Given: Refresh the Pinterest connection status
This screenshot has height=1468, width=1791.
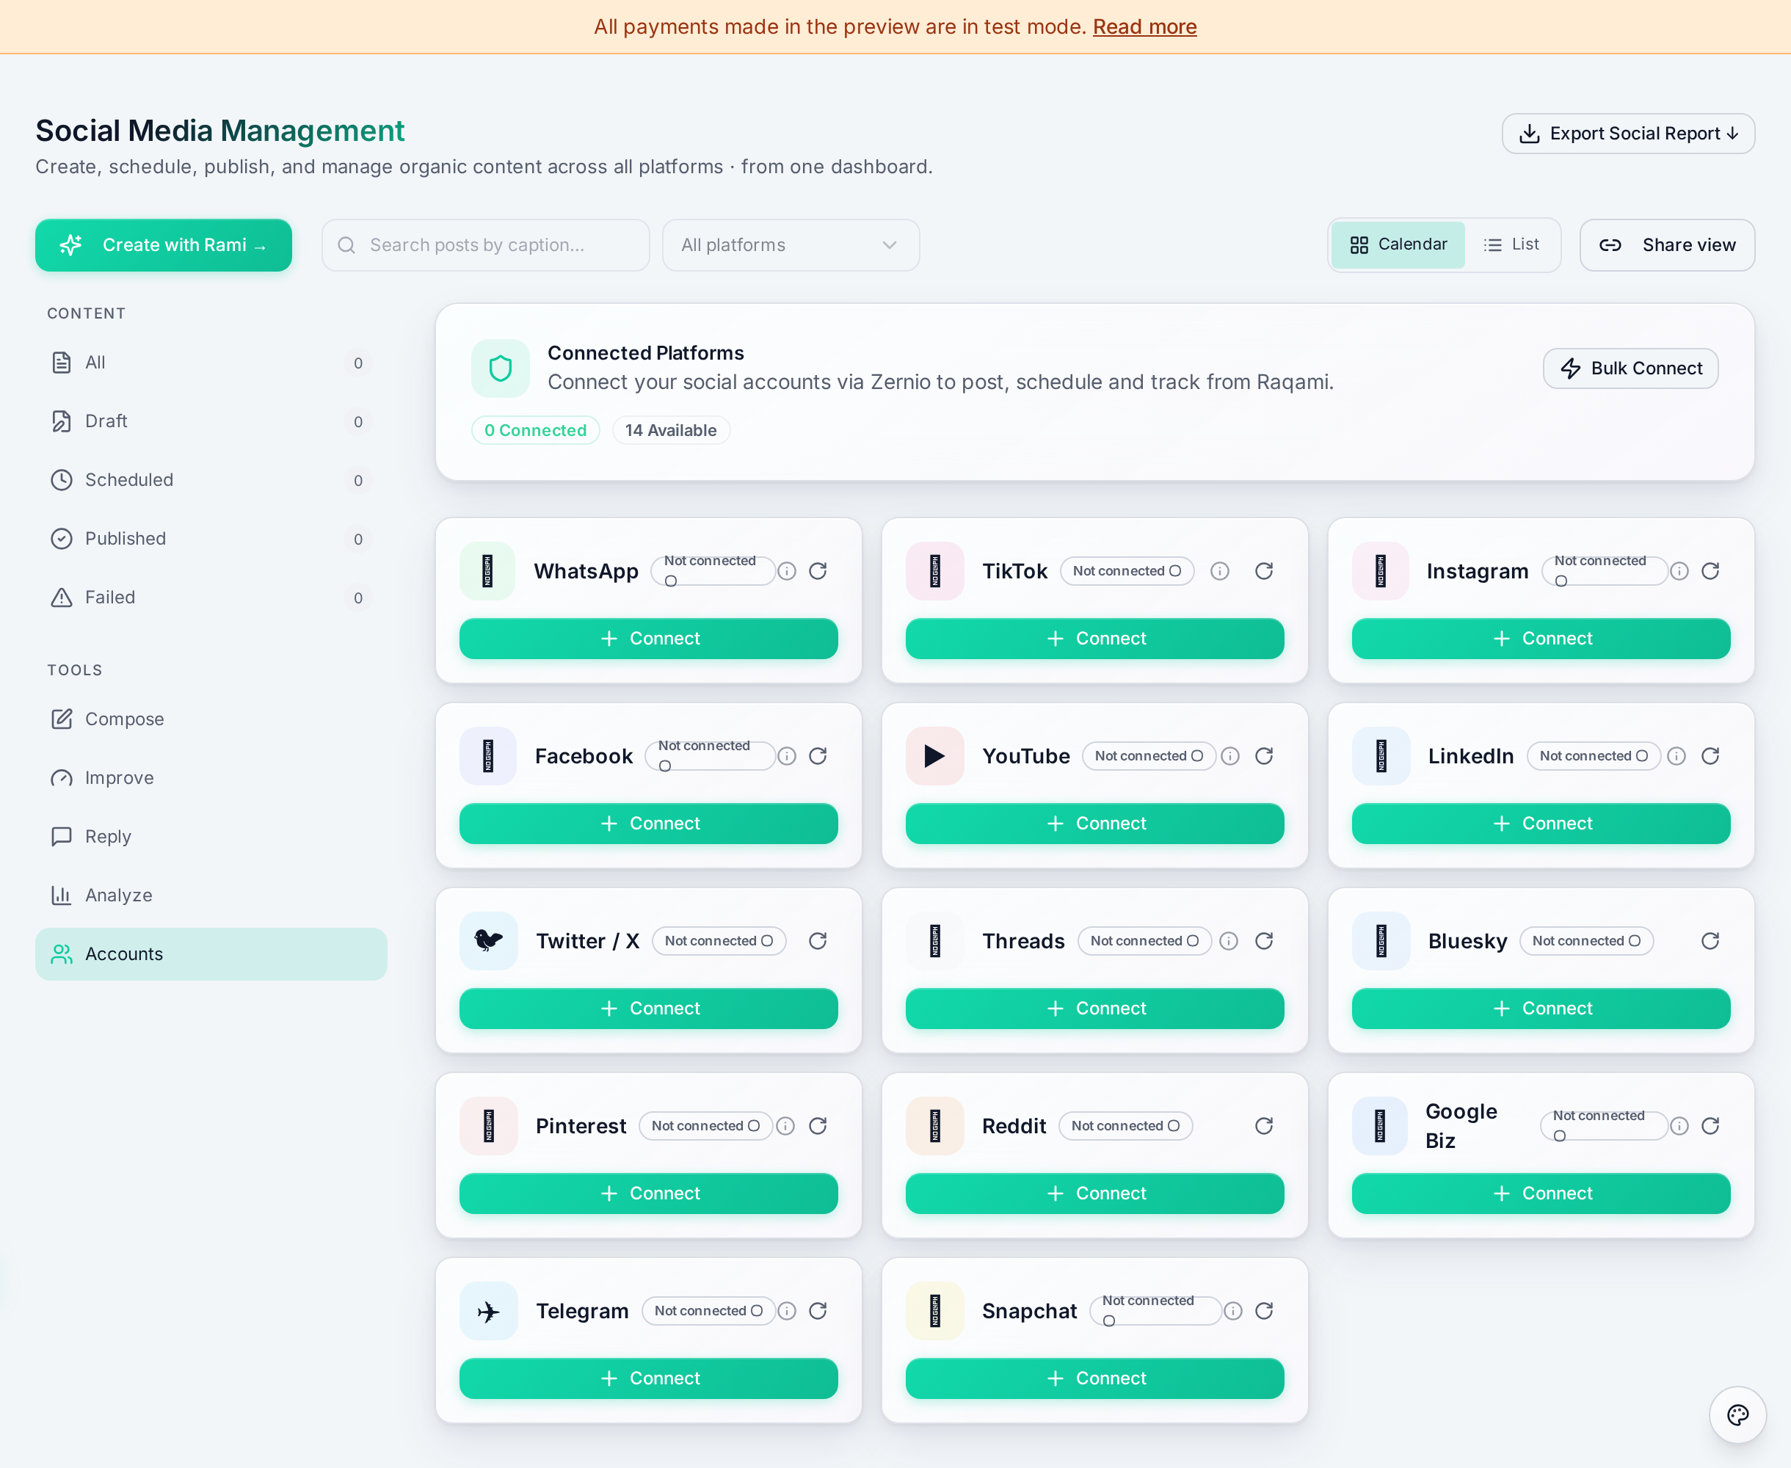Looking at the screenshot, I should tap(818, 1125).
